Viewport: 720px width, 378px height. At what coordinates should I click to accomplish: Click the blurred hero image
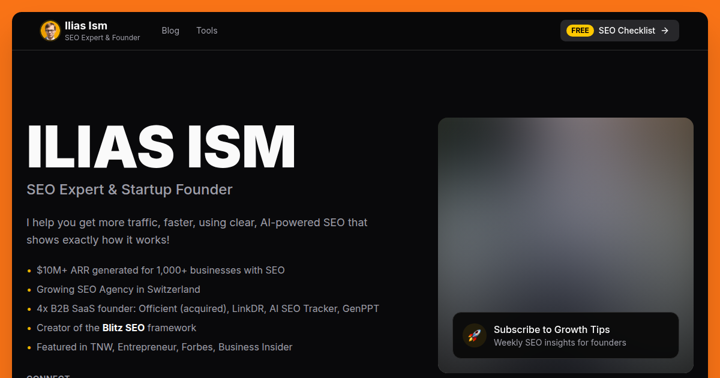point(565,210)
